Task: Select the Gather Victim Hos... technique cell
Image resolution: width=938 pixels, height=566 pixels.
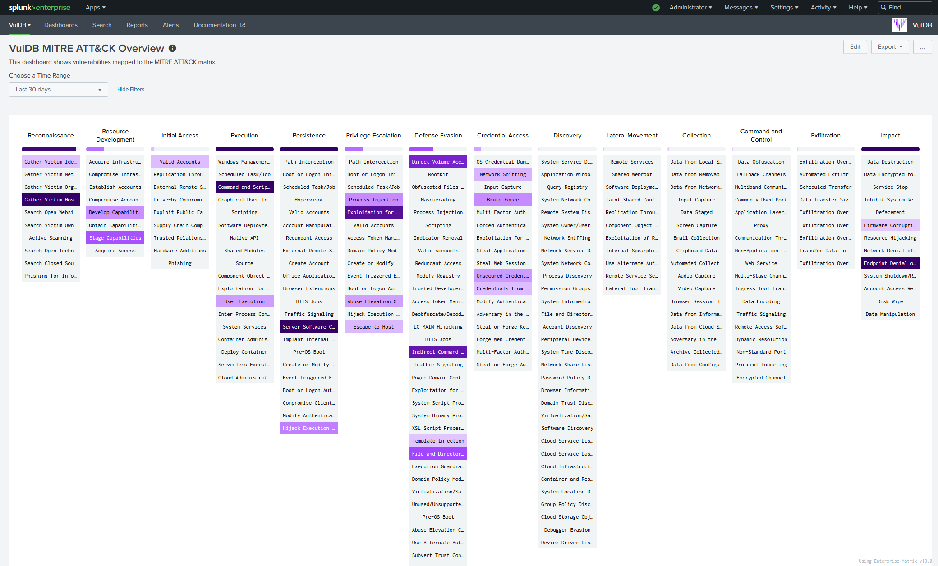Action: (51, 200)
